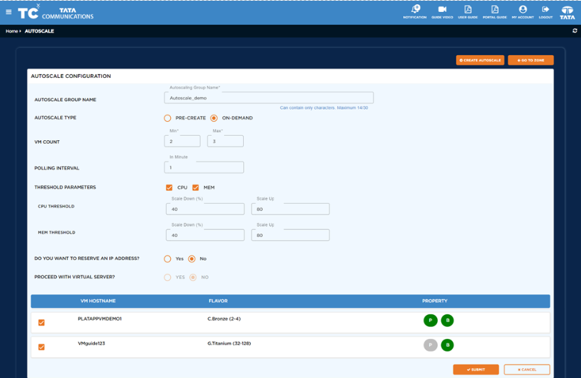This screenshot has height=378, width=581.
Task: Open the User Guide PDF icon
Action: (x=468, y=11)
